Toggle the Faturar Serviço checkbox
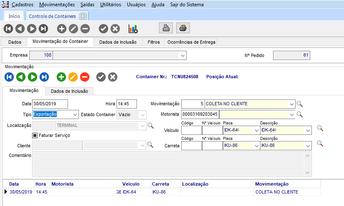The height and width of the screenshot is (206, 344). coord(35,135)
